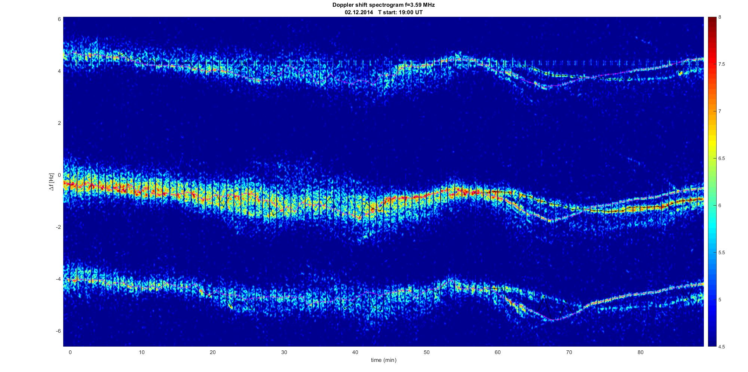748x372 pixels.
Task: Click the x-axis tick label '60'
Action: click(x=498, y=352)
